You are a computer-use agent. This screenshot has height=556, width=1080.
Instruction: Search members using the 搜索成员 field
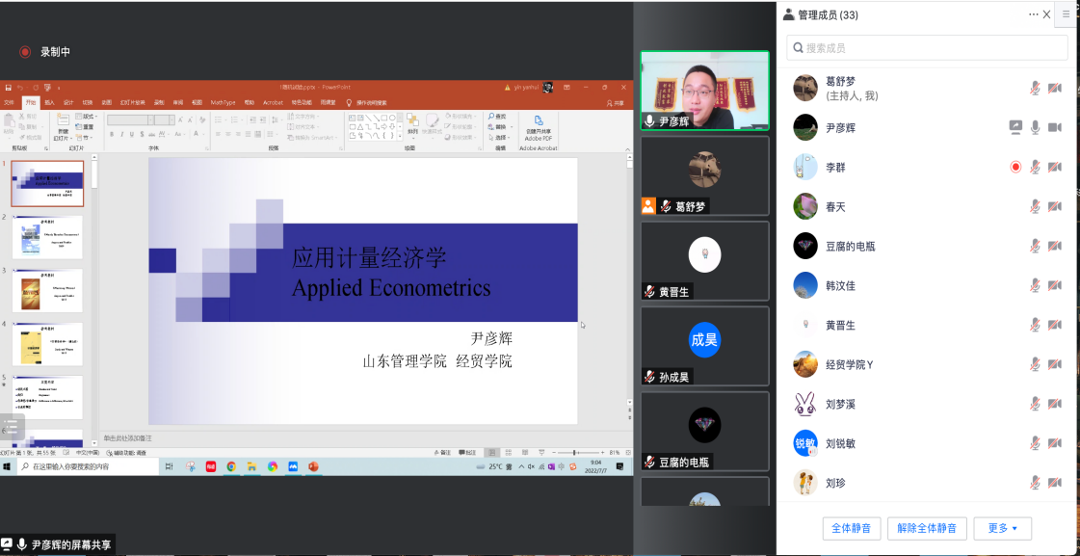point(927,47)
